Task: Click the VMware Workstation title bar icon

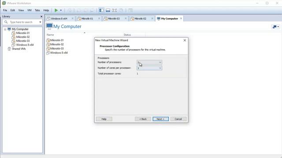Action: tap(4, 3)
